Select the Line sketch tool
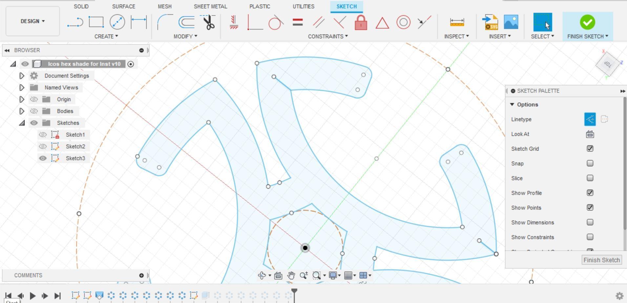The image size is (627, 303). (75, 22)
